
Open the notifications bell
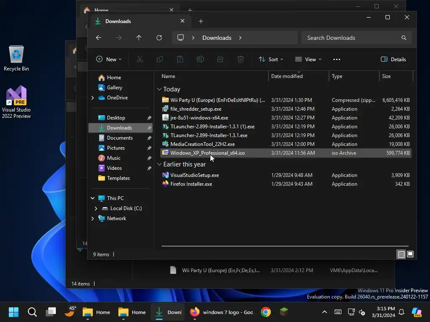pyautogui.click(x=401, y=312)
